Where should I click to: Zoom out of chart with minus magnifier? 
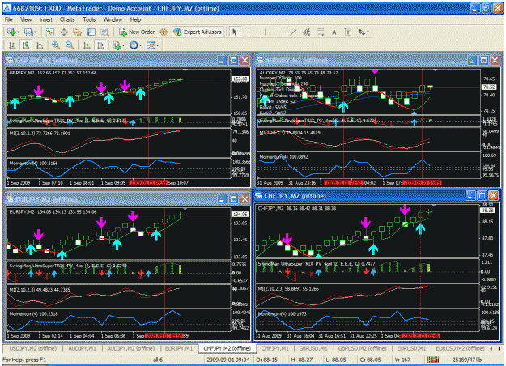[70, 45]
